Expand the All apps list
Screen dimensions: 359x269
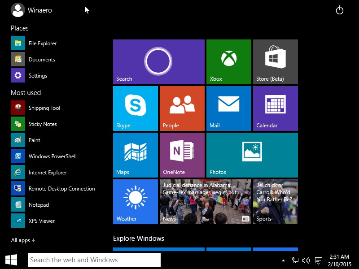23,240
